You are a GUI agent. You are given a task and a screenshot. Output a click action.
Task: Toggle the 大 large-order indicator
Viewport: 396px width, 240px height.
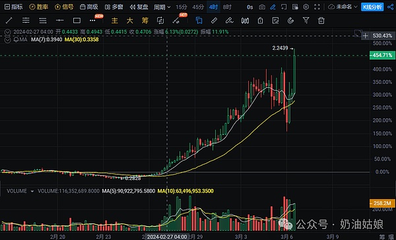[130, 20]
